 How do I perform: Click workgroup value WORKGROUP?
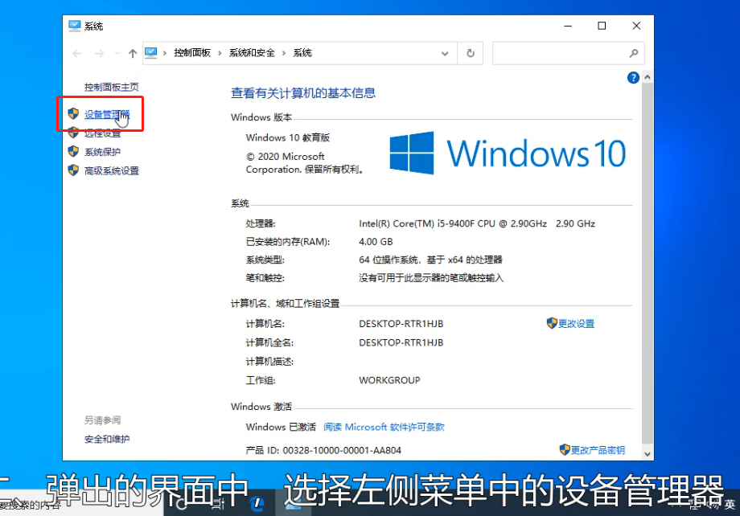click(389, 380)
